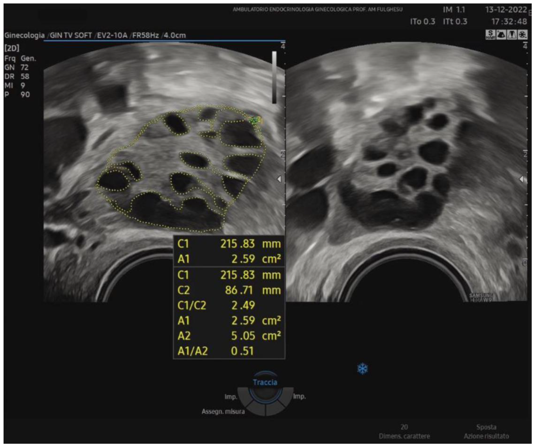
Task: Click the right ultrasound image pane
Action: (407, 172)
